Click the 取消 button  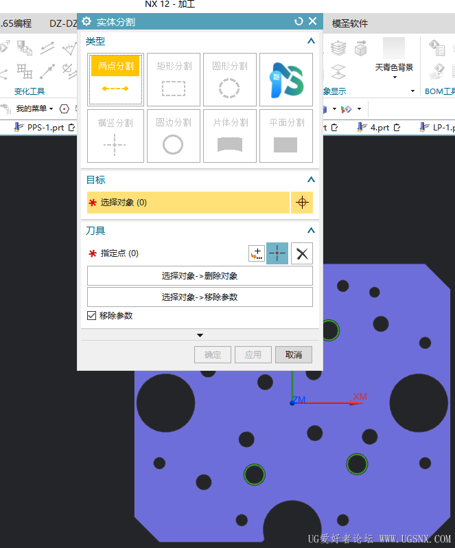[294, 355]
